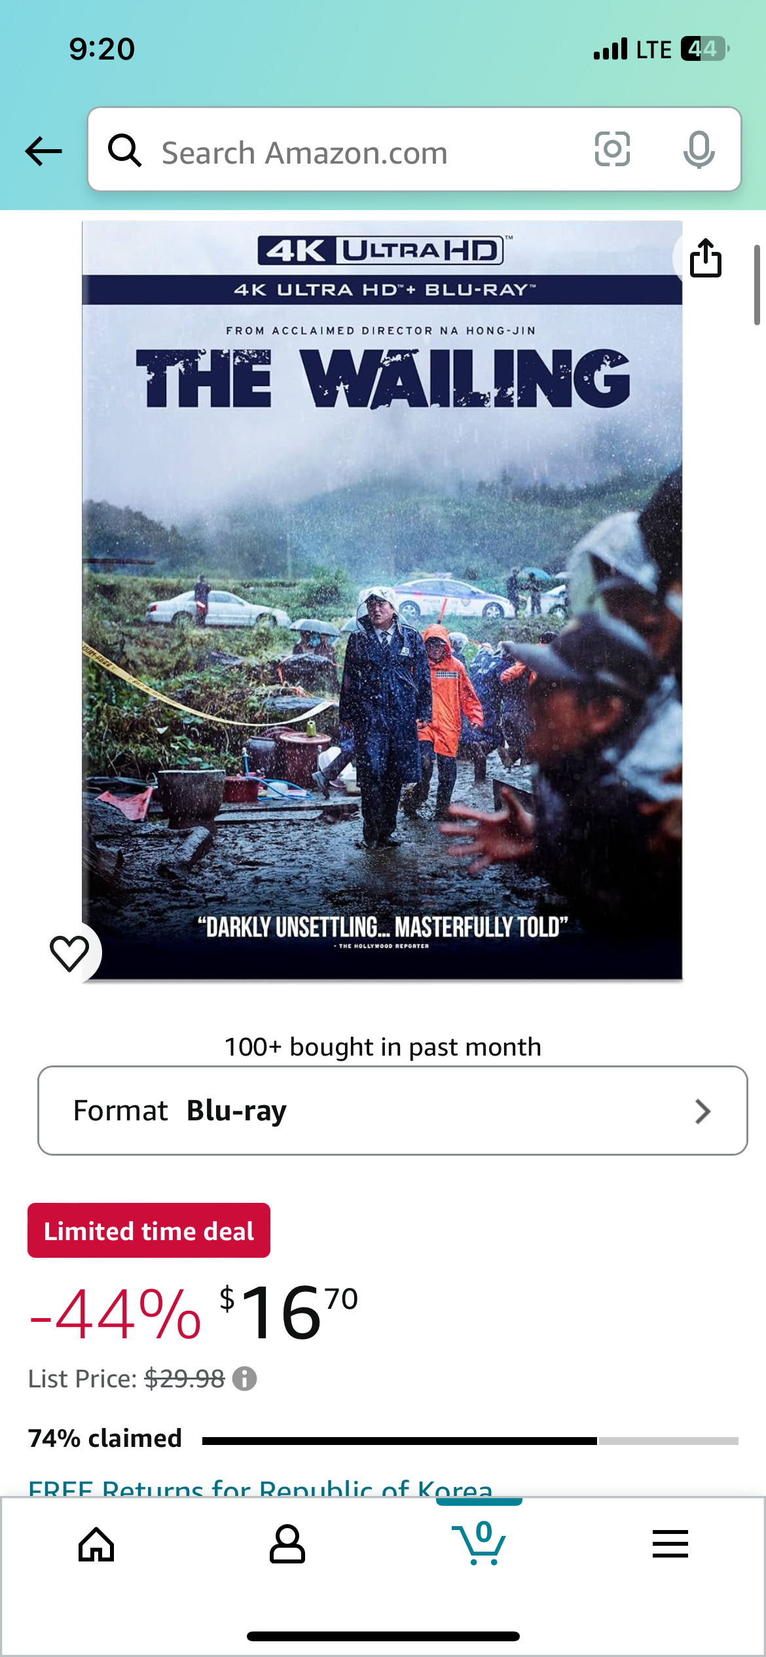
Task: Tap the back arrow icon
Action: tap(43, 151)
